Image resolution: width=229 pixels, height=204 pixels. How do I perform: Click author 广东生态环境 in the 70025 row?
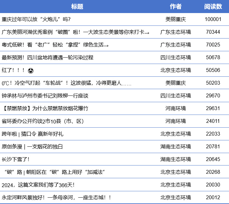pyautogui.click(x=176, y=45)
